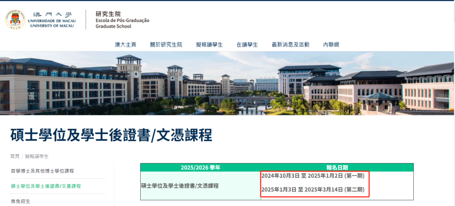
Task: Click the page heading 碩士學位及學士後證書/文憑課程
Action: tap(111, 134)
